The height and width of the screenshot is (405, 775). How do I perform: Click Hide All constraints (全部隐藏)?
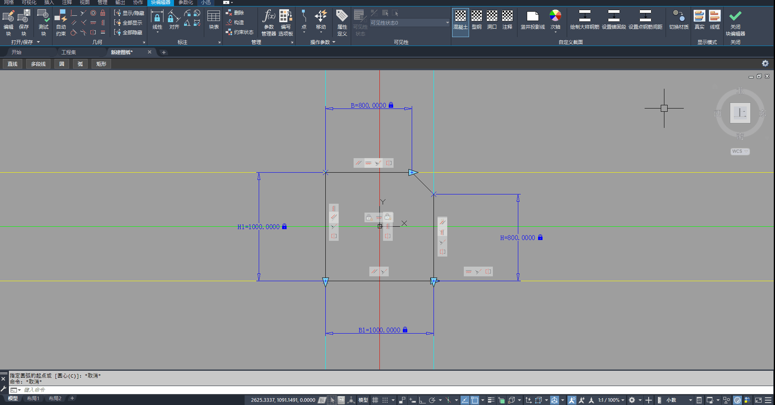click(x=128, y=32)
